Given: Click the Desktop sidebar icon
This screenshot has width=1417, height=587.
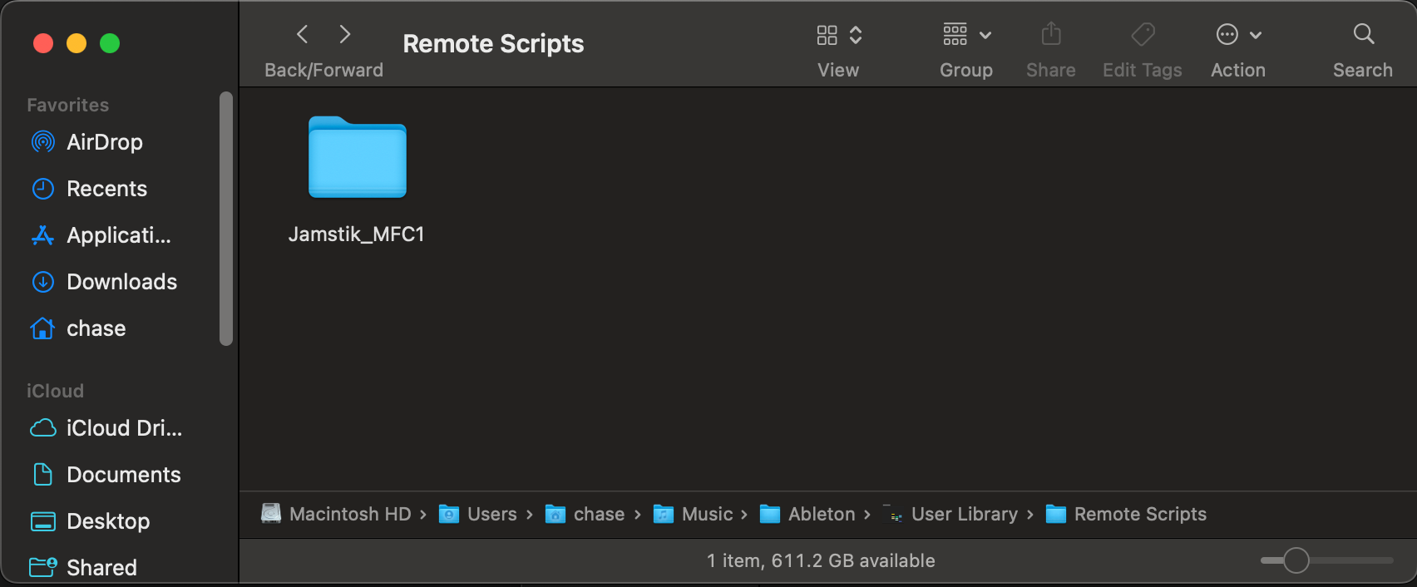Looking at the screenshot, I should click(43, 521).
